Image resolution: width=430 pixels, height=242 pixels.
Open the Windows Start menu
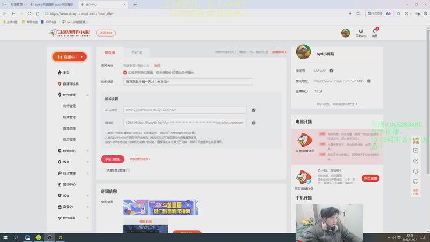pyautogui.click(x=5, y=237)
